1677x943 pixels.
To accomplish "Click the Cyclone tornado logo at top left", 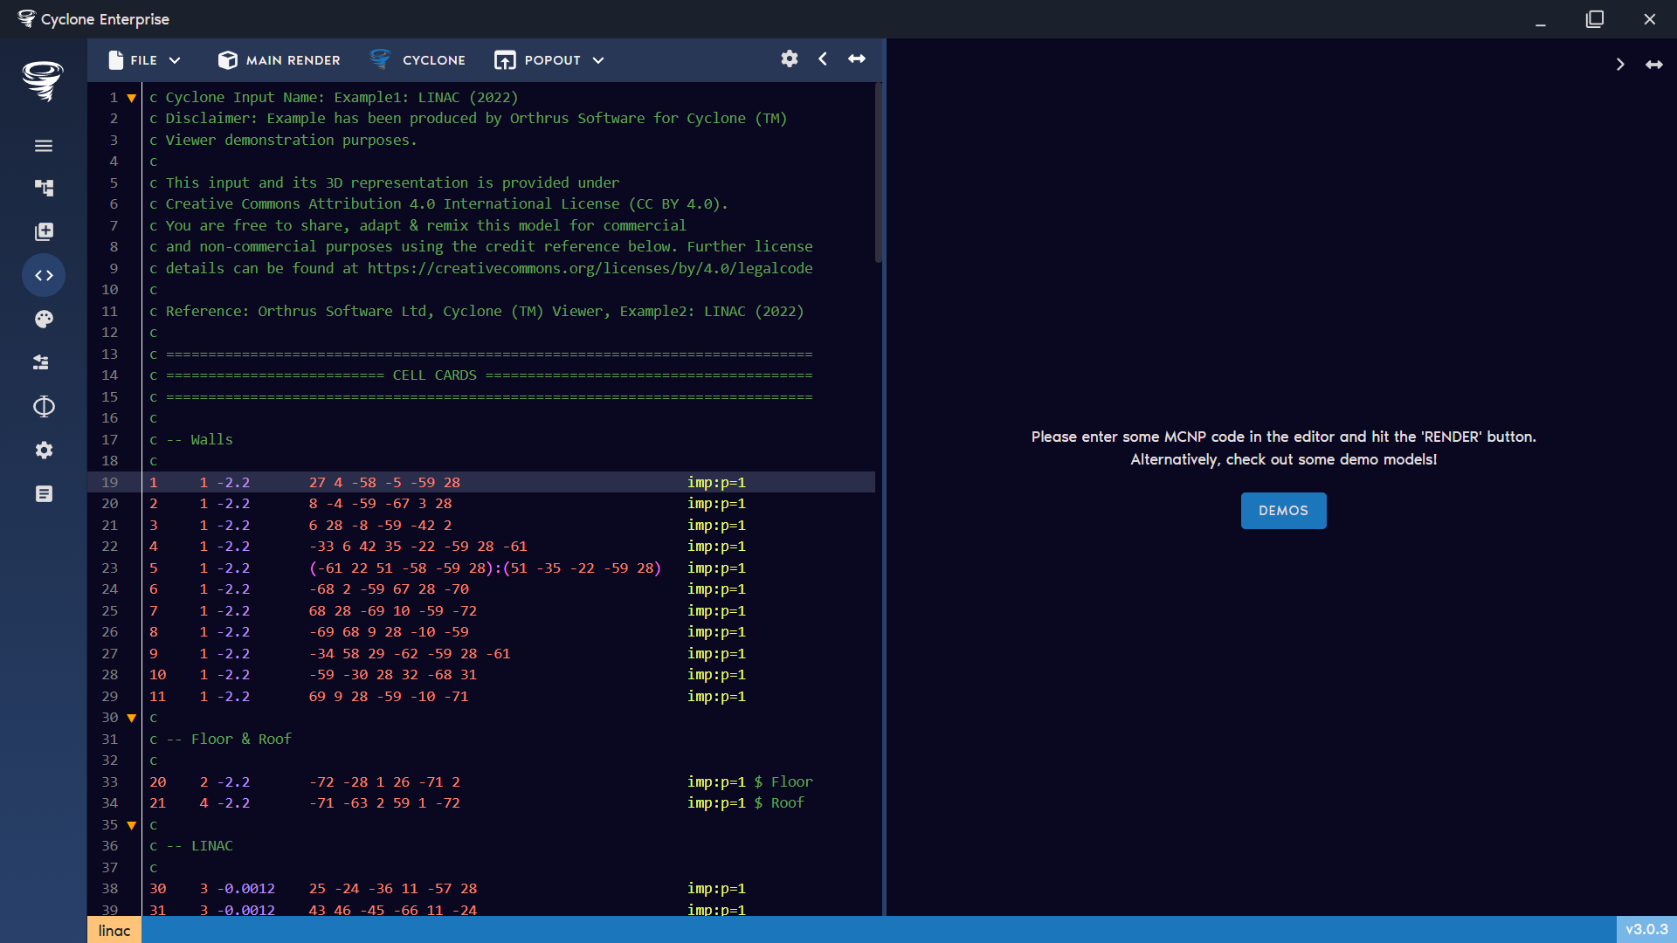I will point(42,81).
